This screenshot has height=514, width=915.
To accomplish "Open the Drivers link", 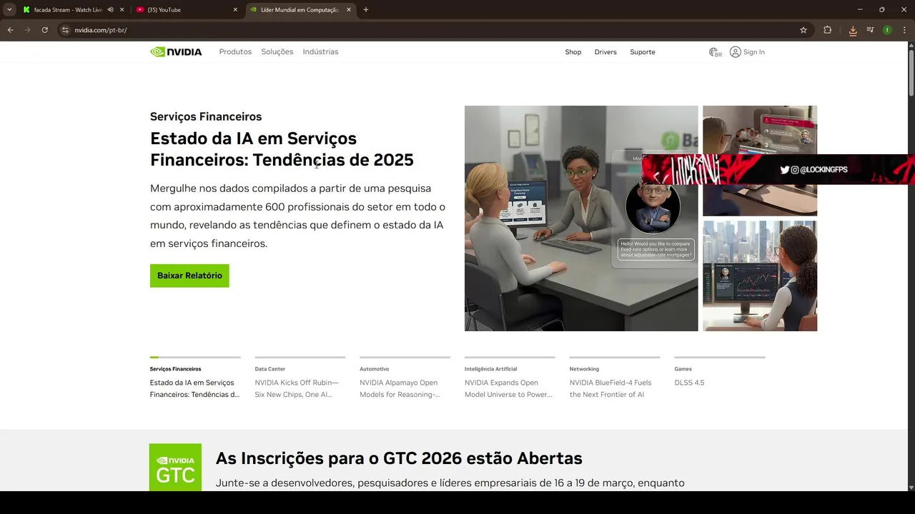I will pos(605,52).
